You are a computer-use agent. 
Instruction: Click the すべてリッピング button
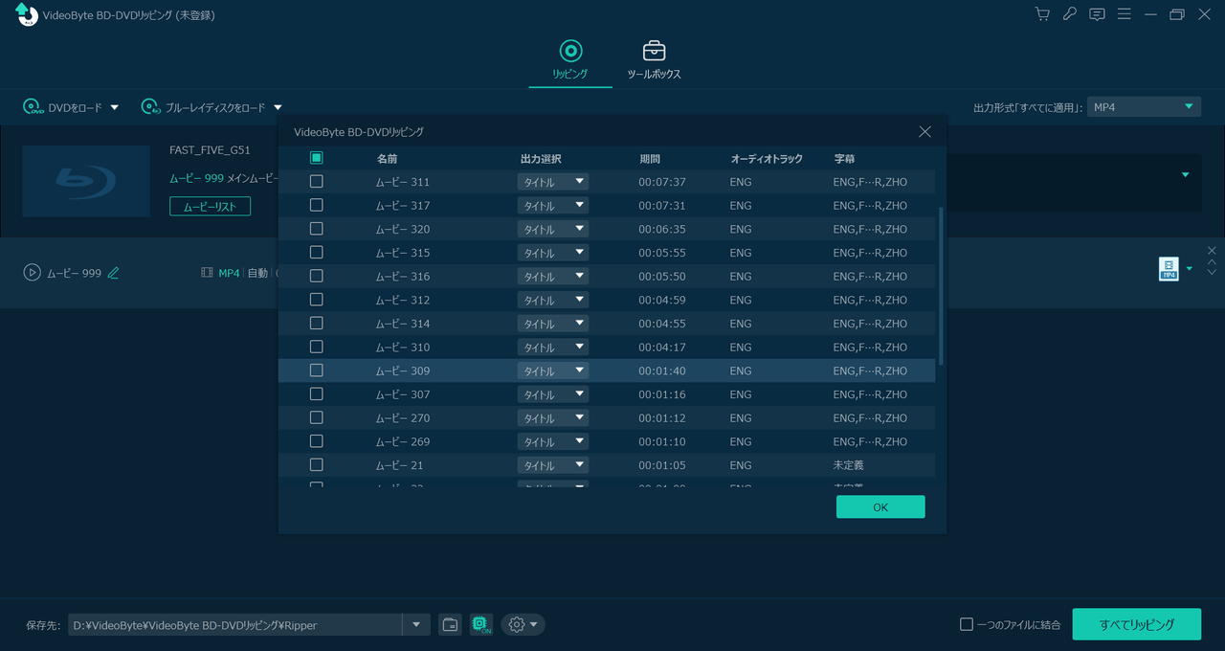1136,624
